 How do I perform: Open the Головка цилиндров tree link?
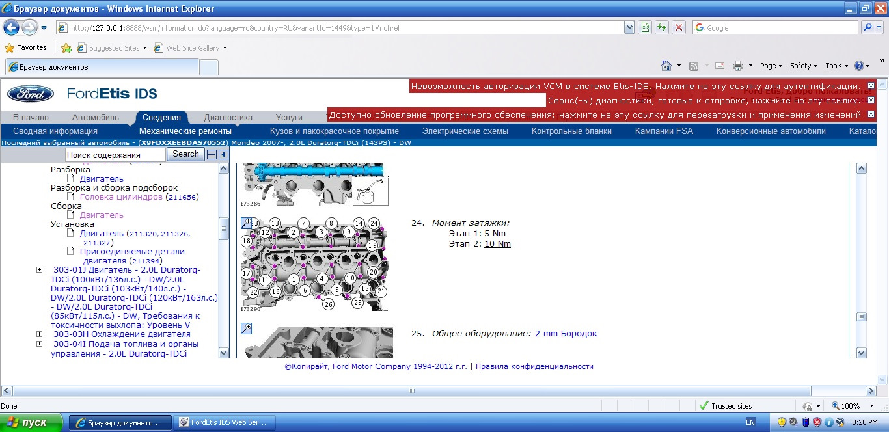tap(121, 196)
